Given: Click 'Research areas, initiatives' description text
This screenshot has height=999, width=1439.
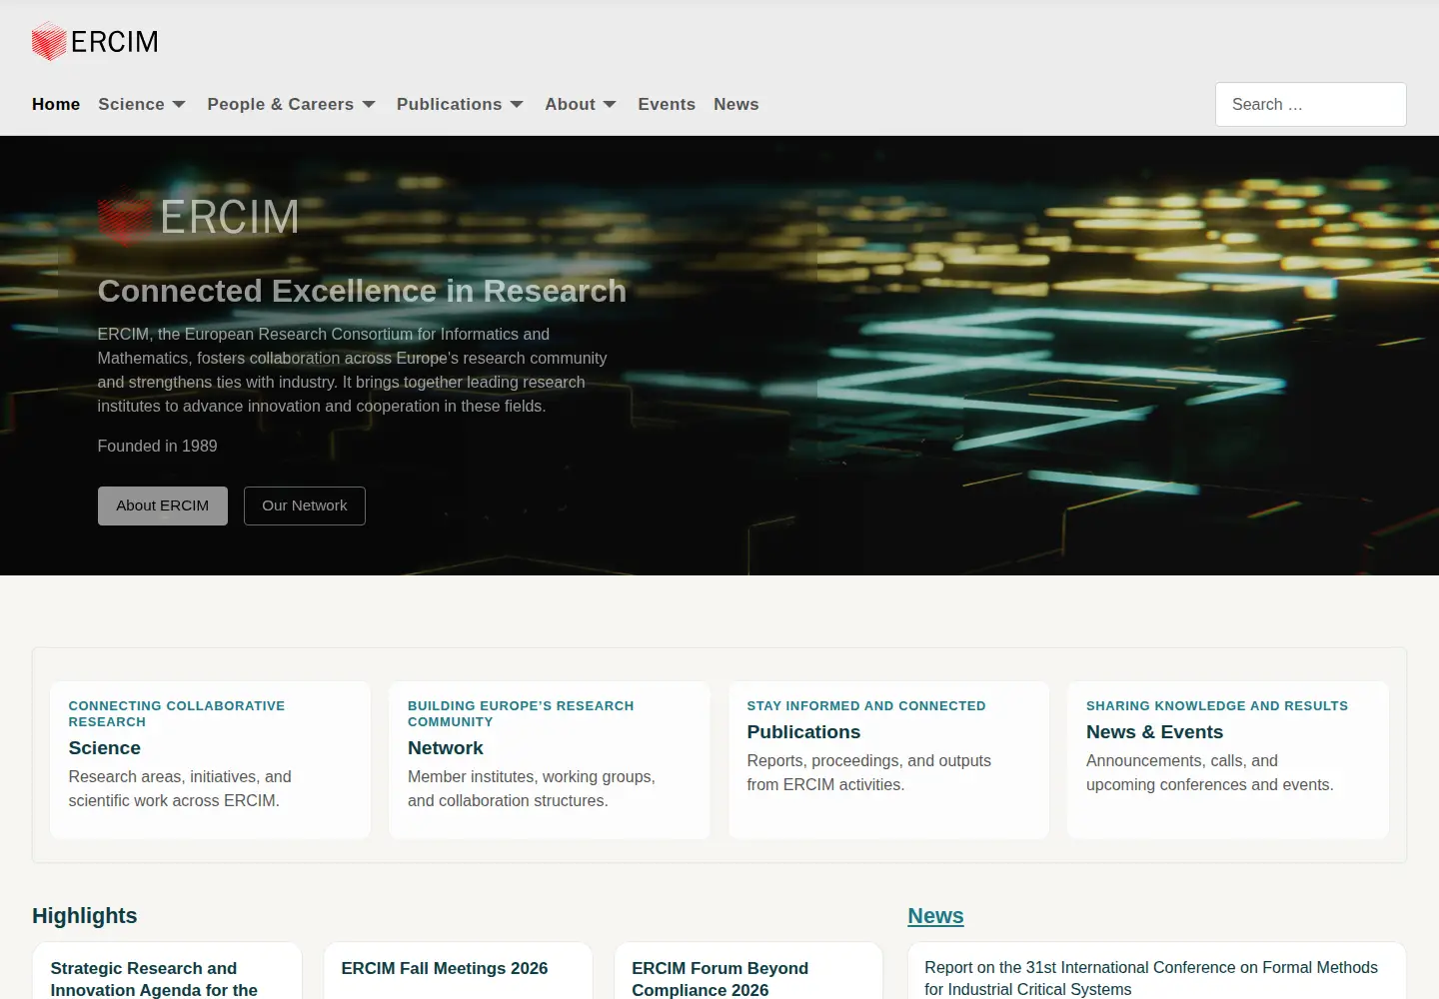Looking at the screenshot, I should 180,788.
